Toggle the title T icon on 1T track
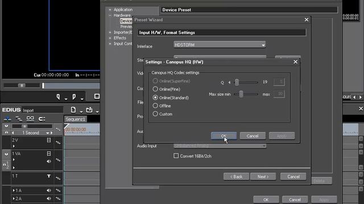 pos(49,176)
